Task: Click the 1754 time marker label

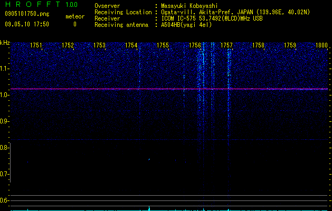Action: [x=131, y=45]
